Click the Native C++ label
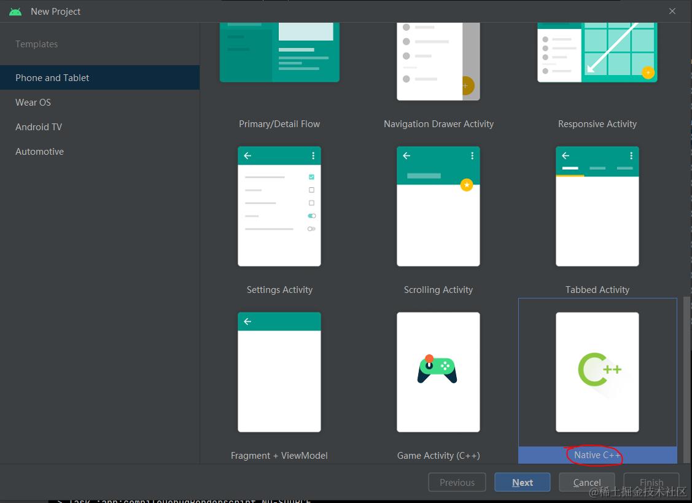692x503 pixels. [597, 455]
